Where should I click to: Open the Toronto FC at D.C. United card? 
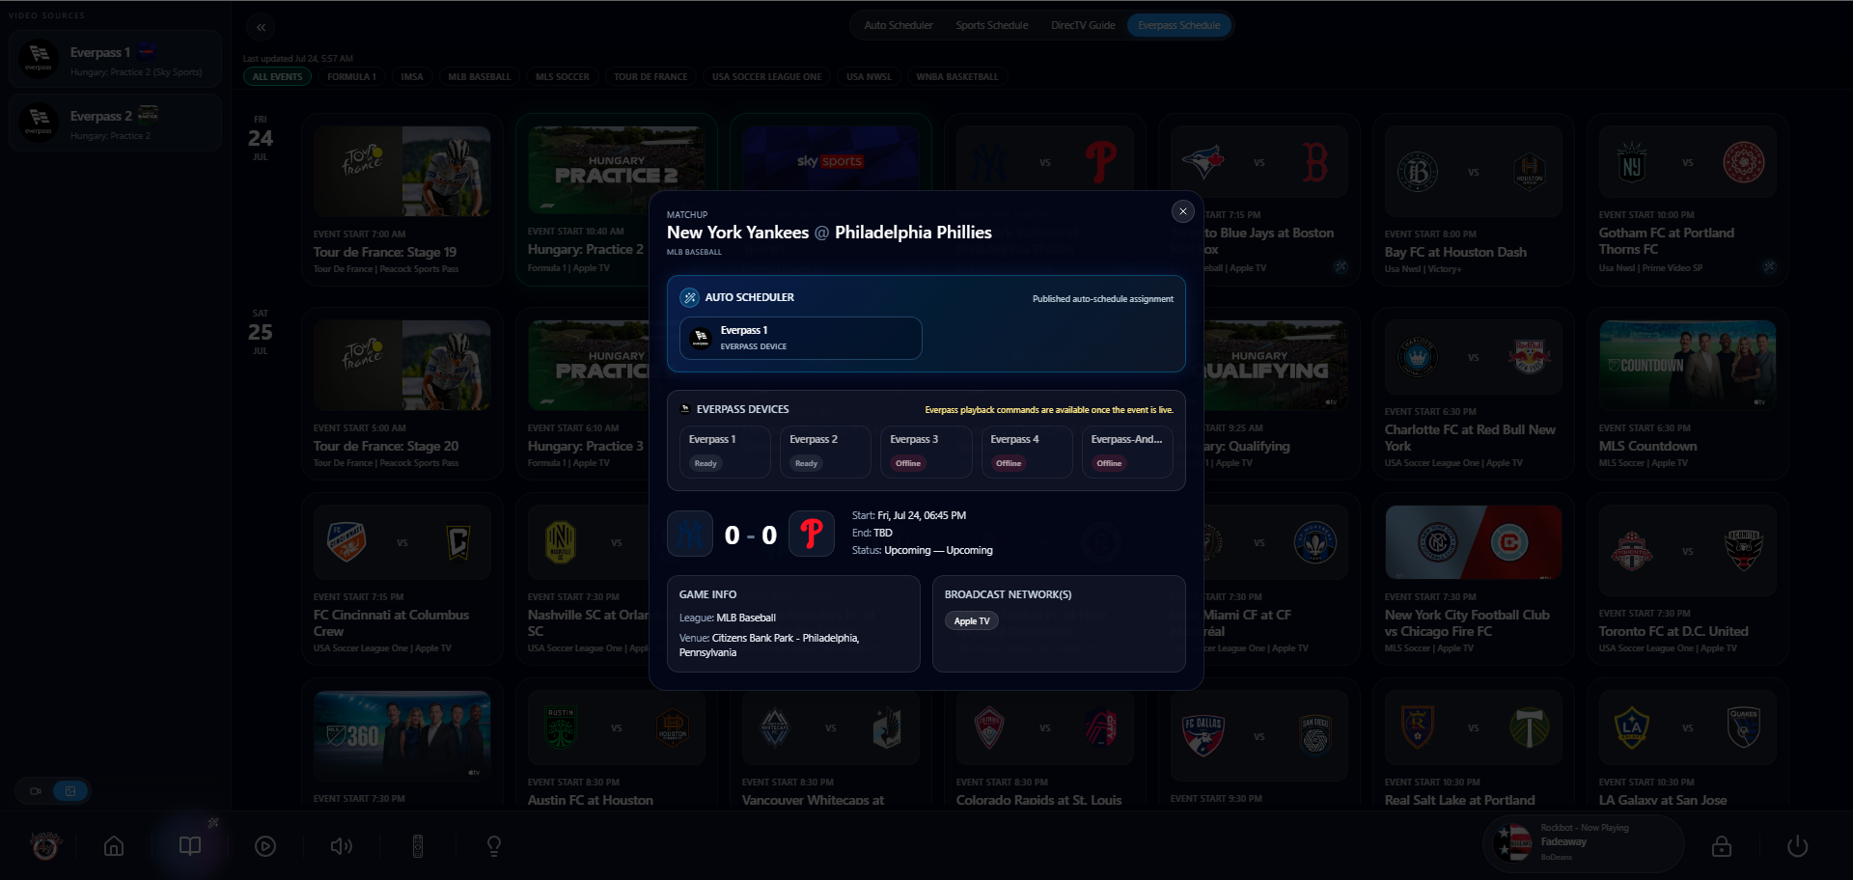tap(1687, 579)
